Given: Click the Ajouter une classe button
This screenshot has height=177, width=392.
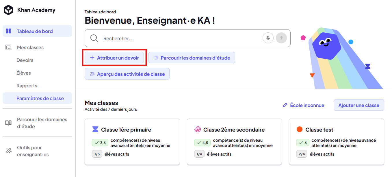Looking at the screenshot, I should point(359,105).
